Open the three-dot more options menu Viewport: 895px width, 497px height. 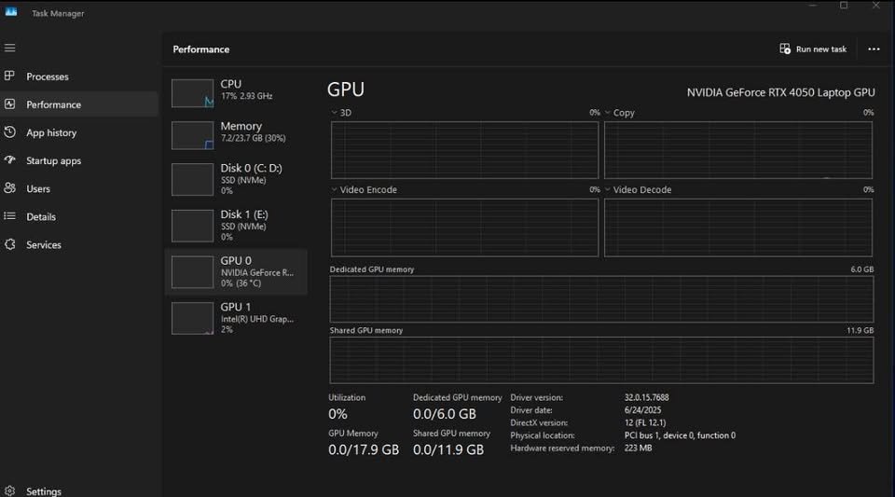[x=874, y=49]
